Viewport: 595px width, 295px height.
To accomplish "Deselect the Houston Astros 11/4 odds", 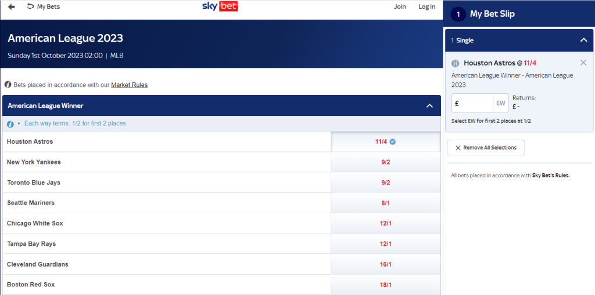I will (x=386, y=141).
